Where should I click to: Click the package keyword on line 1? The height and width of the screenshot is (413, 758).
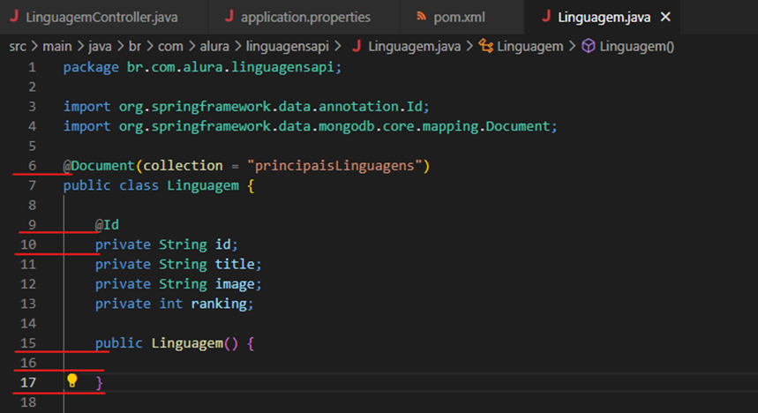91,67
